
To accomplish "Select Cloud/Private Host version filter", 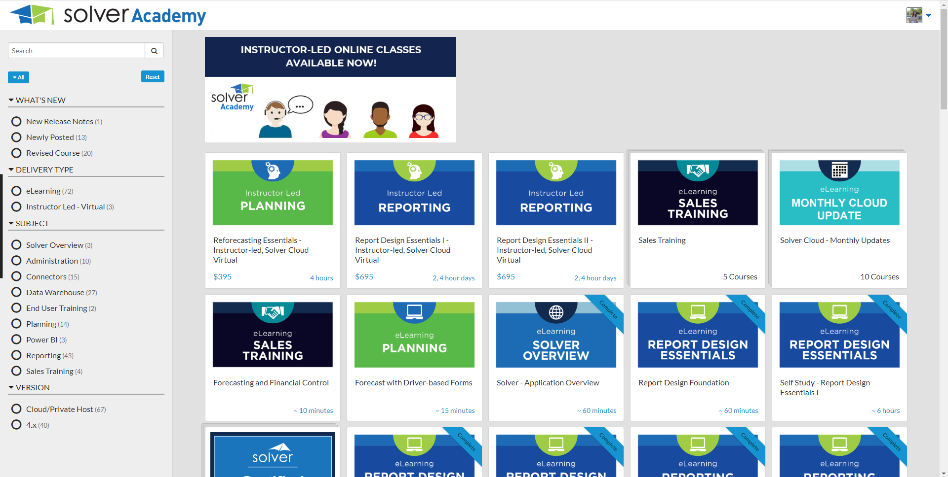I will (17, 409).
